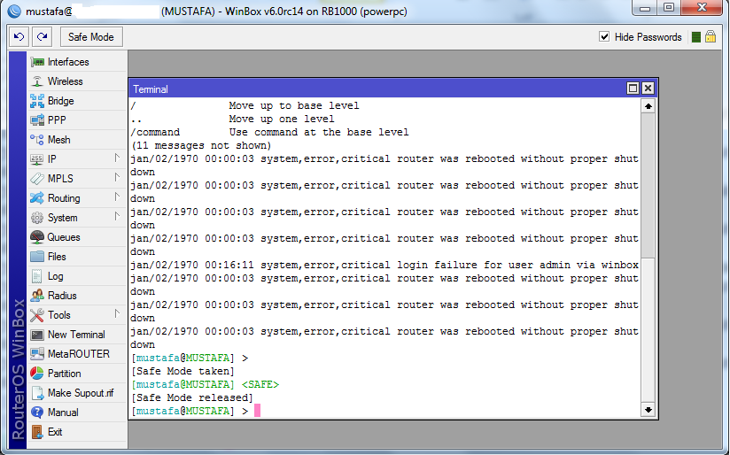730x455 pixels.
Task: Click the green CPU load indicator
Action: point(696,37)
